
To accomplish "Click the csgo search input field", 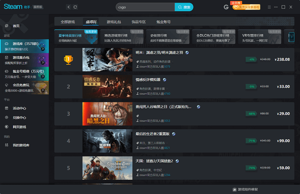I will (145, 7).
